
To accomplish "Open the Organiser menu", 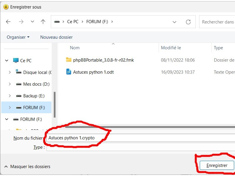I will point(18,37).
